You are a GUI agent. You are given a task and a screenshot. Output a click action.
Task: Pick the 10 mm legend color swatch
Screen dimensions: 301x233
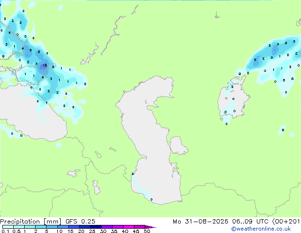pos(63,227)
